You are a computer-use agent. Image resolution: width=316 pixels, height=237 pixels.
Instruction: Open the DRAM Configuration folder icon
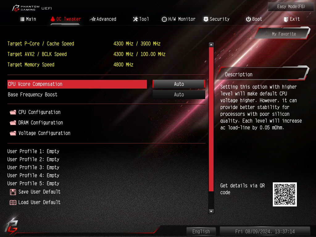tap(13, 123)
